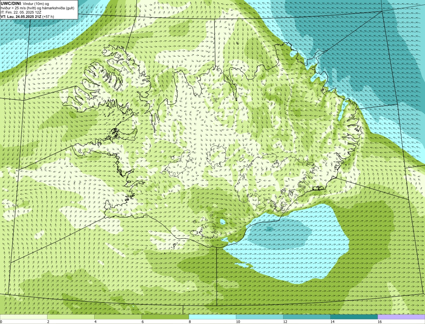The height and width of the screenshot is (324, 425).
Task: Click the legend value "0"
Action: tap(1, 322)
